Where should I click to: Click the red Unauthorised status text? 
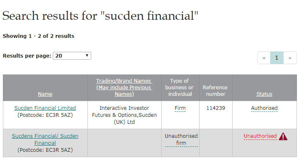(260, 136)
